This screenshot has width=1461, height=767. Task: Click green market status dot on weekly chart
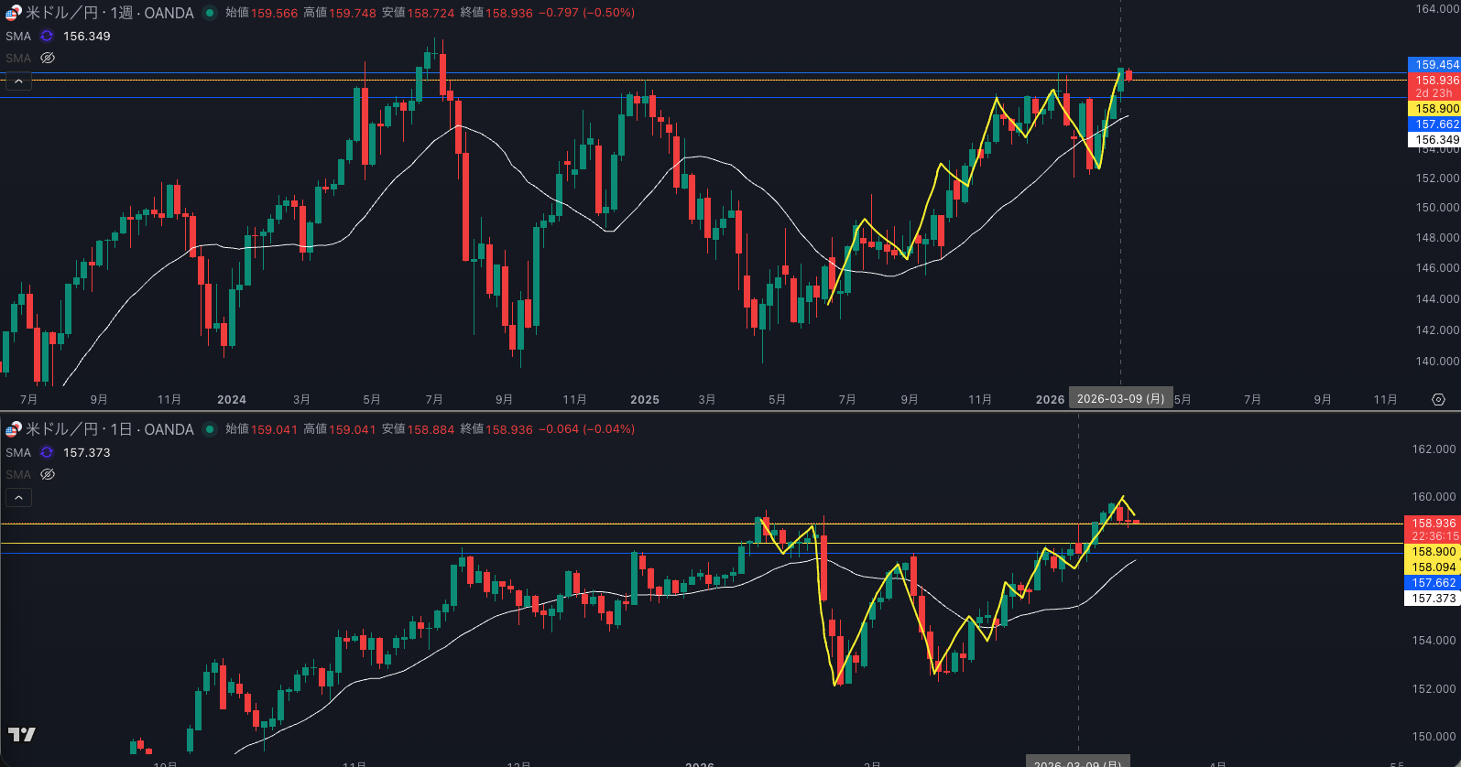pyautogui.click(x=210, y=13)
